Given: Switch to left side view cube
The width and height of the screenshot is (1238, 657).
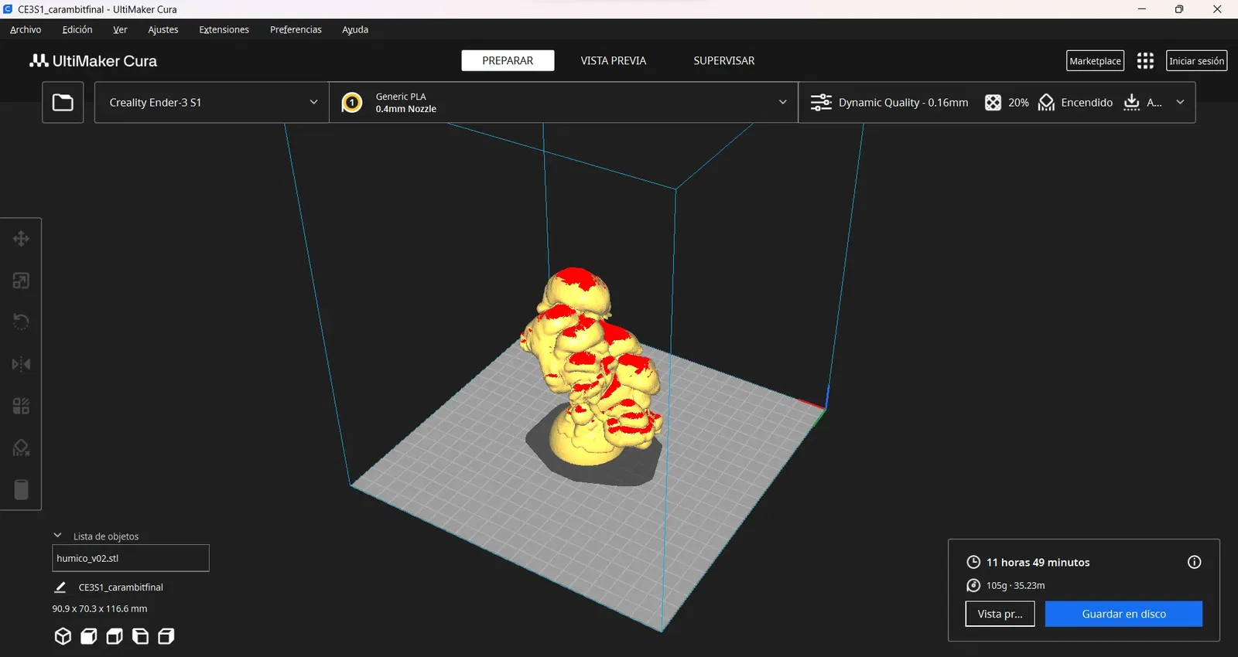Looking at the screenshot, I should pyautogui.click(x=140, y=636).
